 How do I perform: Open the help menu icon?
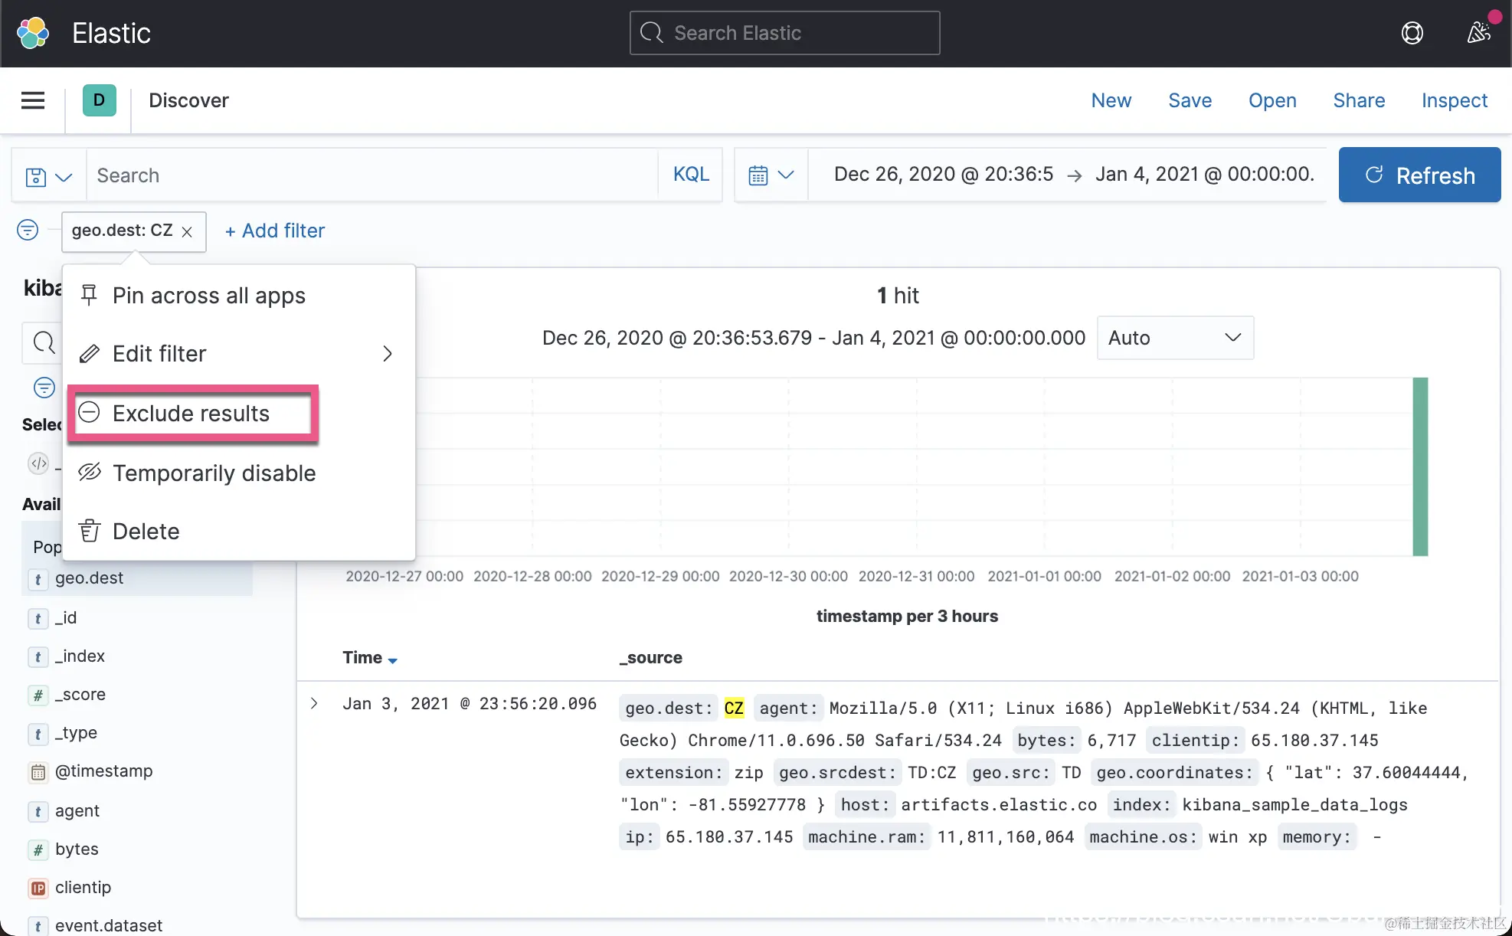pos(1412,33)
